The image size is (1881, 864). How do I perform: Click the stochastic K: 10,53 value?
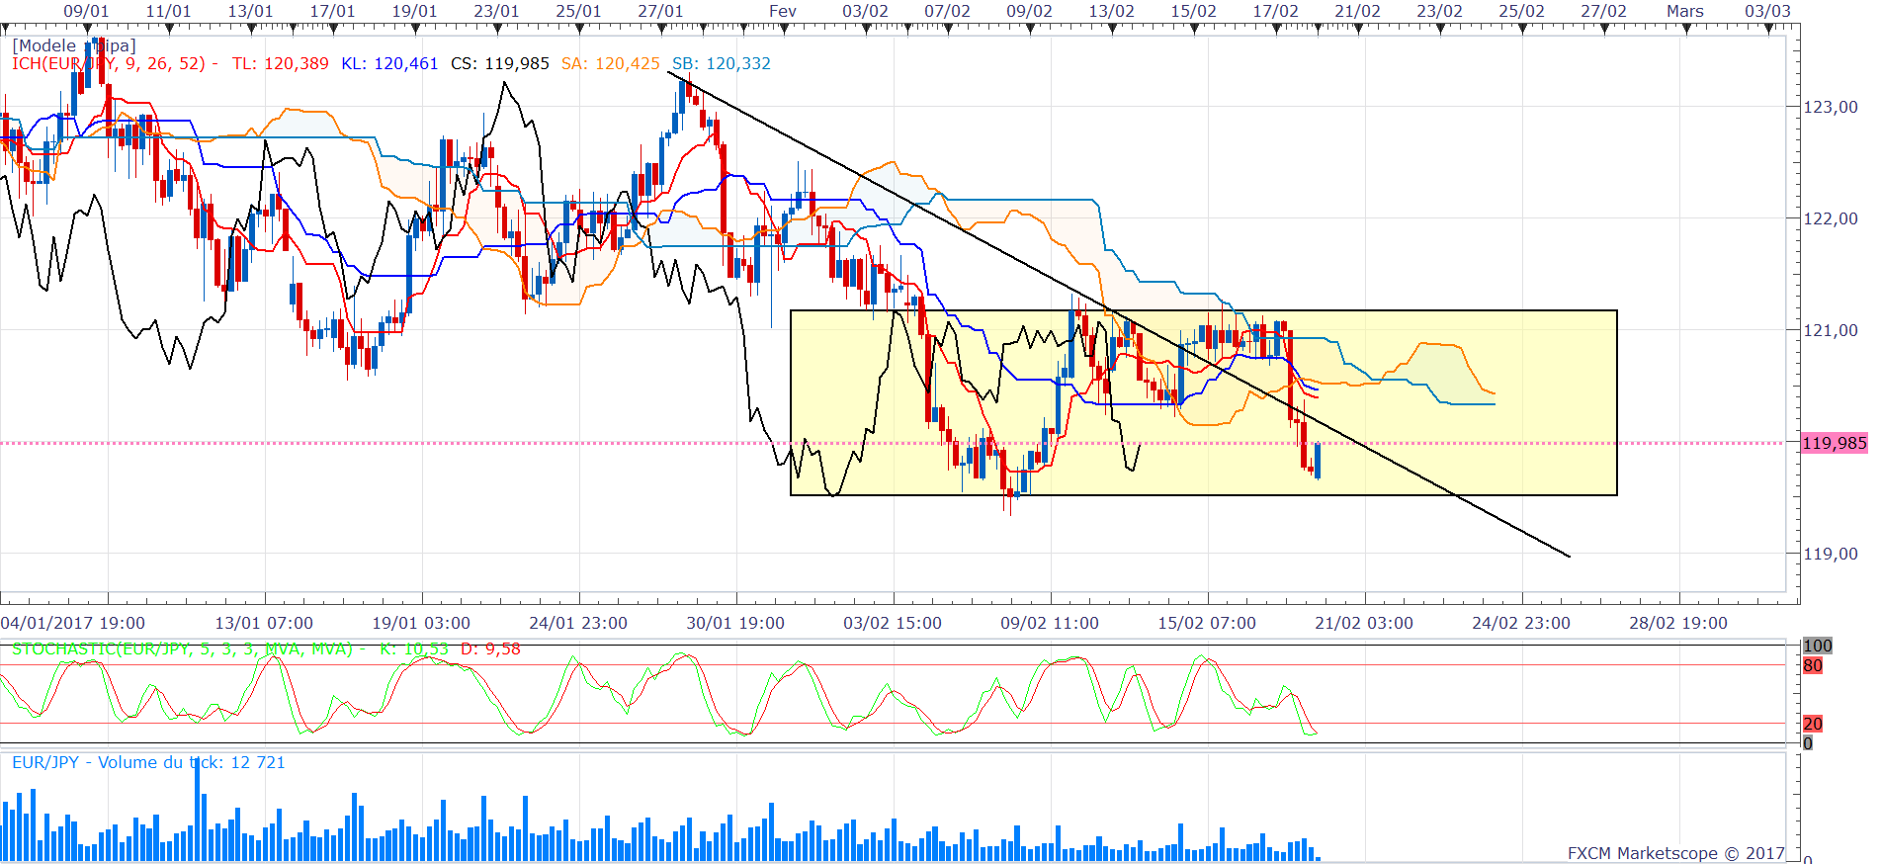(x=414, y=648)
